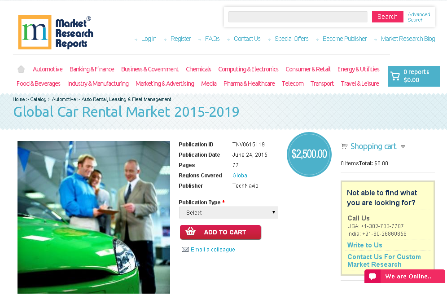The height and width of the screenshot is (295, 447).
Task: Click inside the search input field
Action: pyautogui.click(x=298, y=17)
